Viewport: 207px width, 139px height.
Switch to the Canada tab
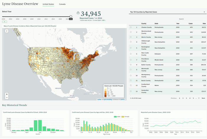[x=62, y=4]
